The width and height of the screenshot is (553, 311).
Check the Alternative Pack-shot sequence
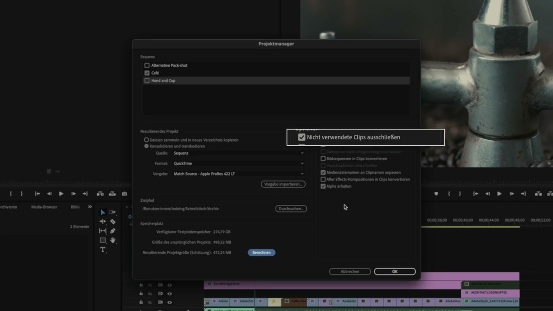click(x=147, y=66)
